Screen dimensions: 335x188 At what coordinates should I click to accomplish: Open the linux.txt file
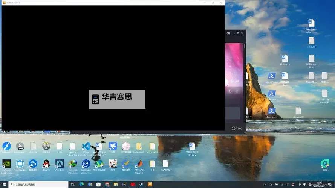(x=311, y=41)
